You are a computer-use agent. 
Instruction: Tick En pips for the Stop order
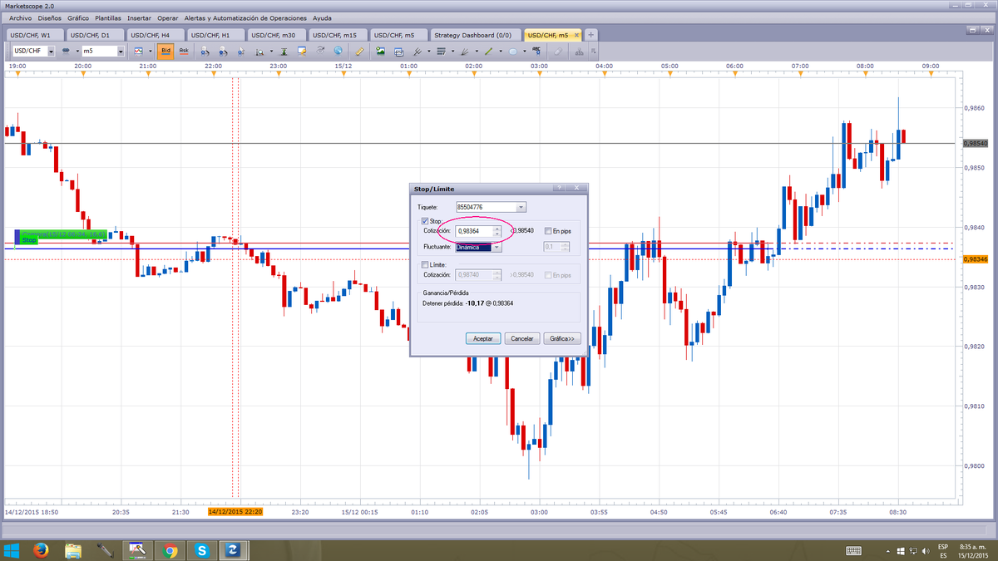(x=547, y=230)
